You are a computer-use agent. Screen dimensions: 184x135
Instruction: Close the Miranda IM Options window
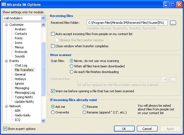pos(179,5)
